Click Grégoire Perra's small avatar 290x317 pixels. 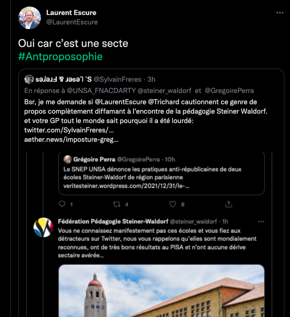pyautogui.click(x=68, y=159)
